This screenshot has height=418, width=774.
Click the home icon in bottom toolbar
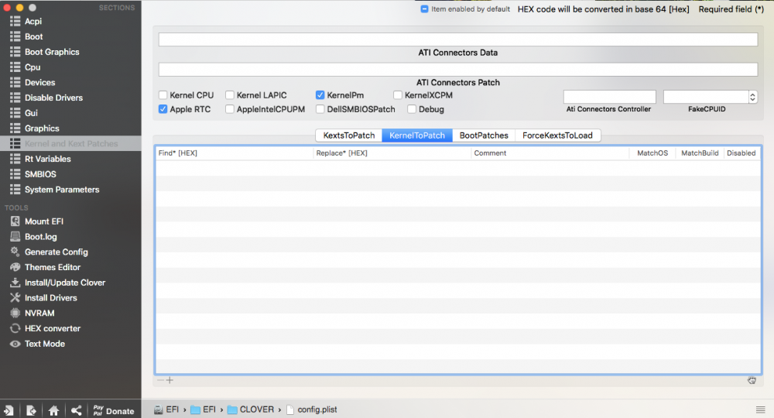[x=54, y=410]
